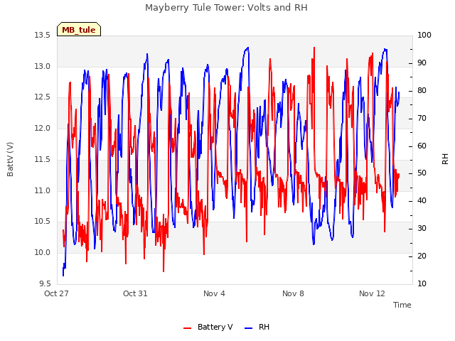Click the 12.0 voltage tick label

click(43, 128)
